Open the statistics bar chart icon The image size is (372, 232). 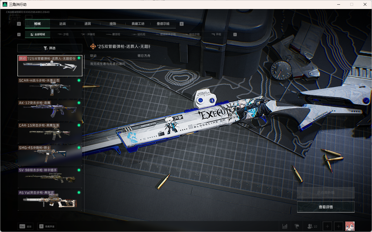coord(285,226)
